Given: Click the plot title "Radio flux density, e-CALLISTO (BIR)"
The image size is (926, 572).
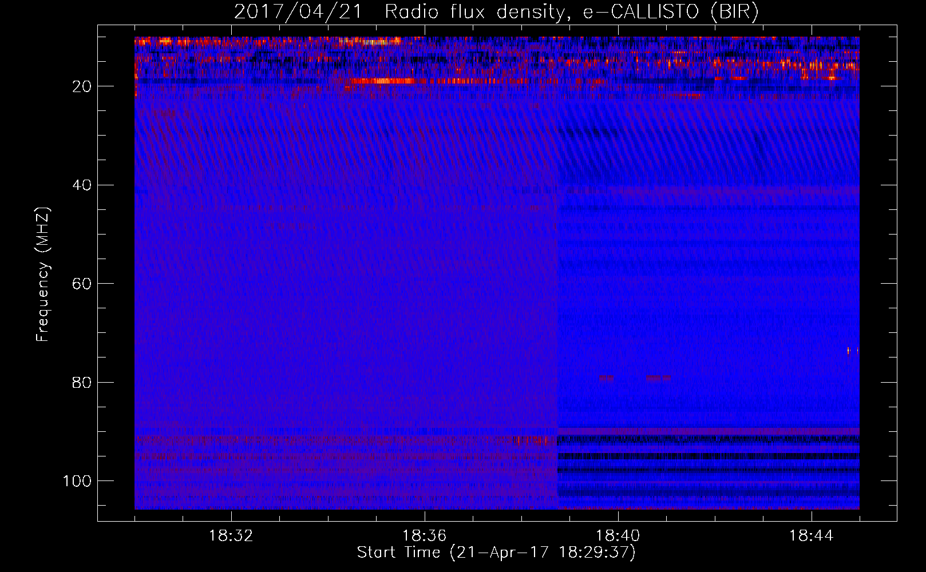Looking at the screenshot, I should click(571, 11).
